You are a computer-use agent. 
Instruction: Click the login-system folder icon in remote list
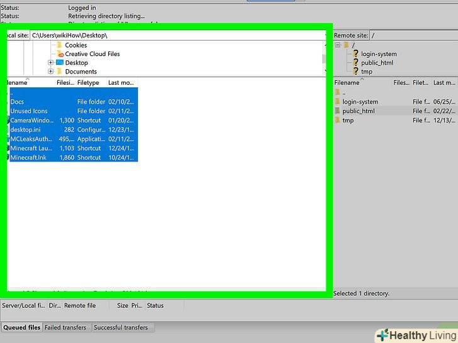[x=337, y=102]
